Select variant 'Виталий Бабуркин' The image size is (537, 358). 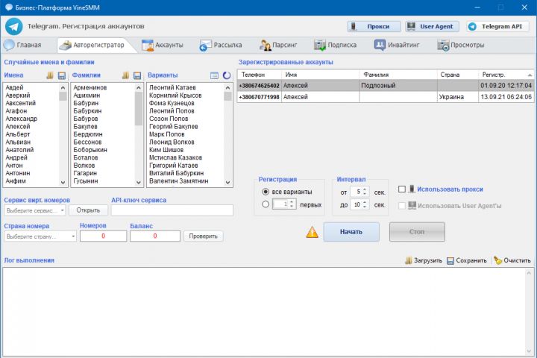tap(176, 173)
